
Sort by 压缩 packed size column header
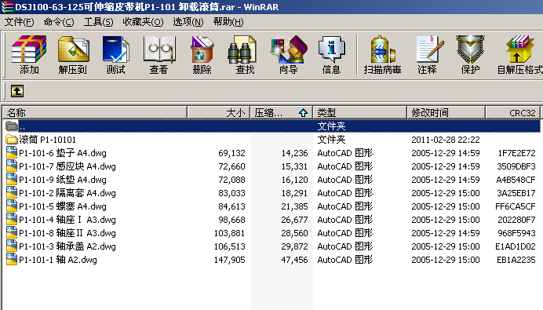pyautogui.click(x=281, y=112)
